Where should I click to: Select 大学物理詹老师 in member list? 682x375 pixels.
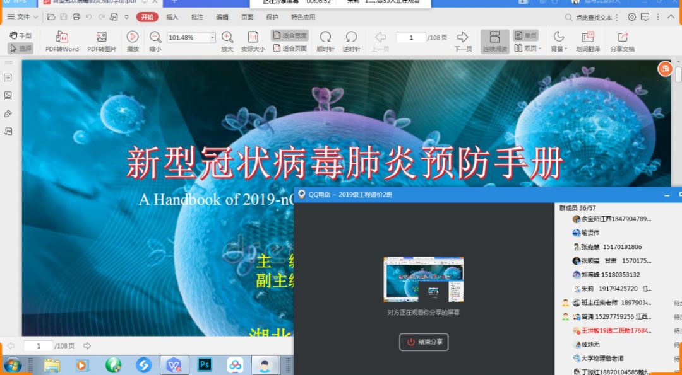click(x=597, y=359)
